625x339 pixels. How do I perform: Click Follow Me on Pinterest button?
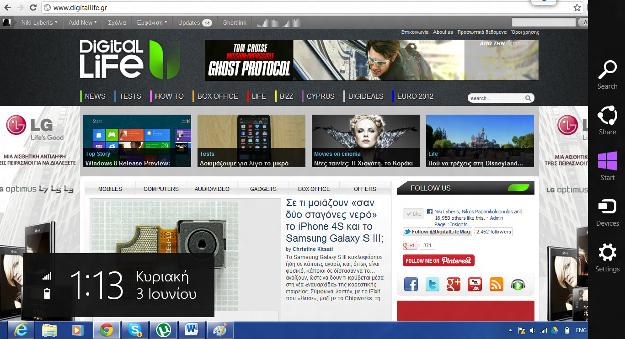coord(438,260)
